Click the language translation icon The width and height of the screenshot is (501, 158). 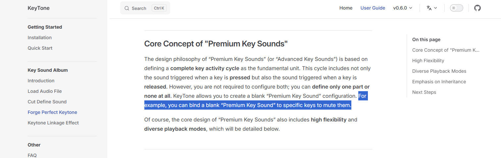[429, 8]
